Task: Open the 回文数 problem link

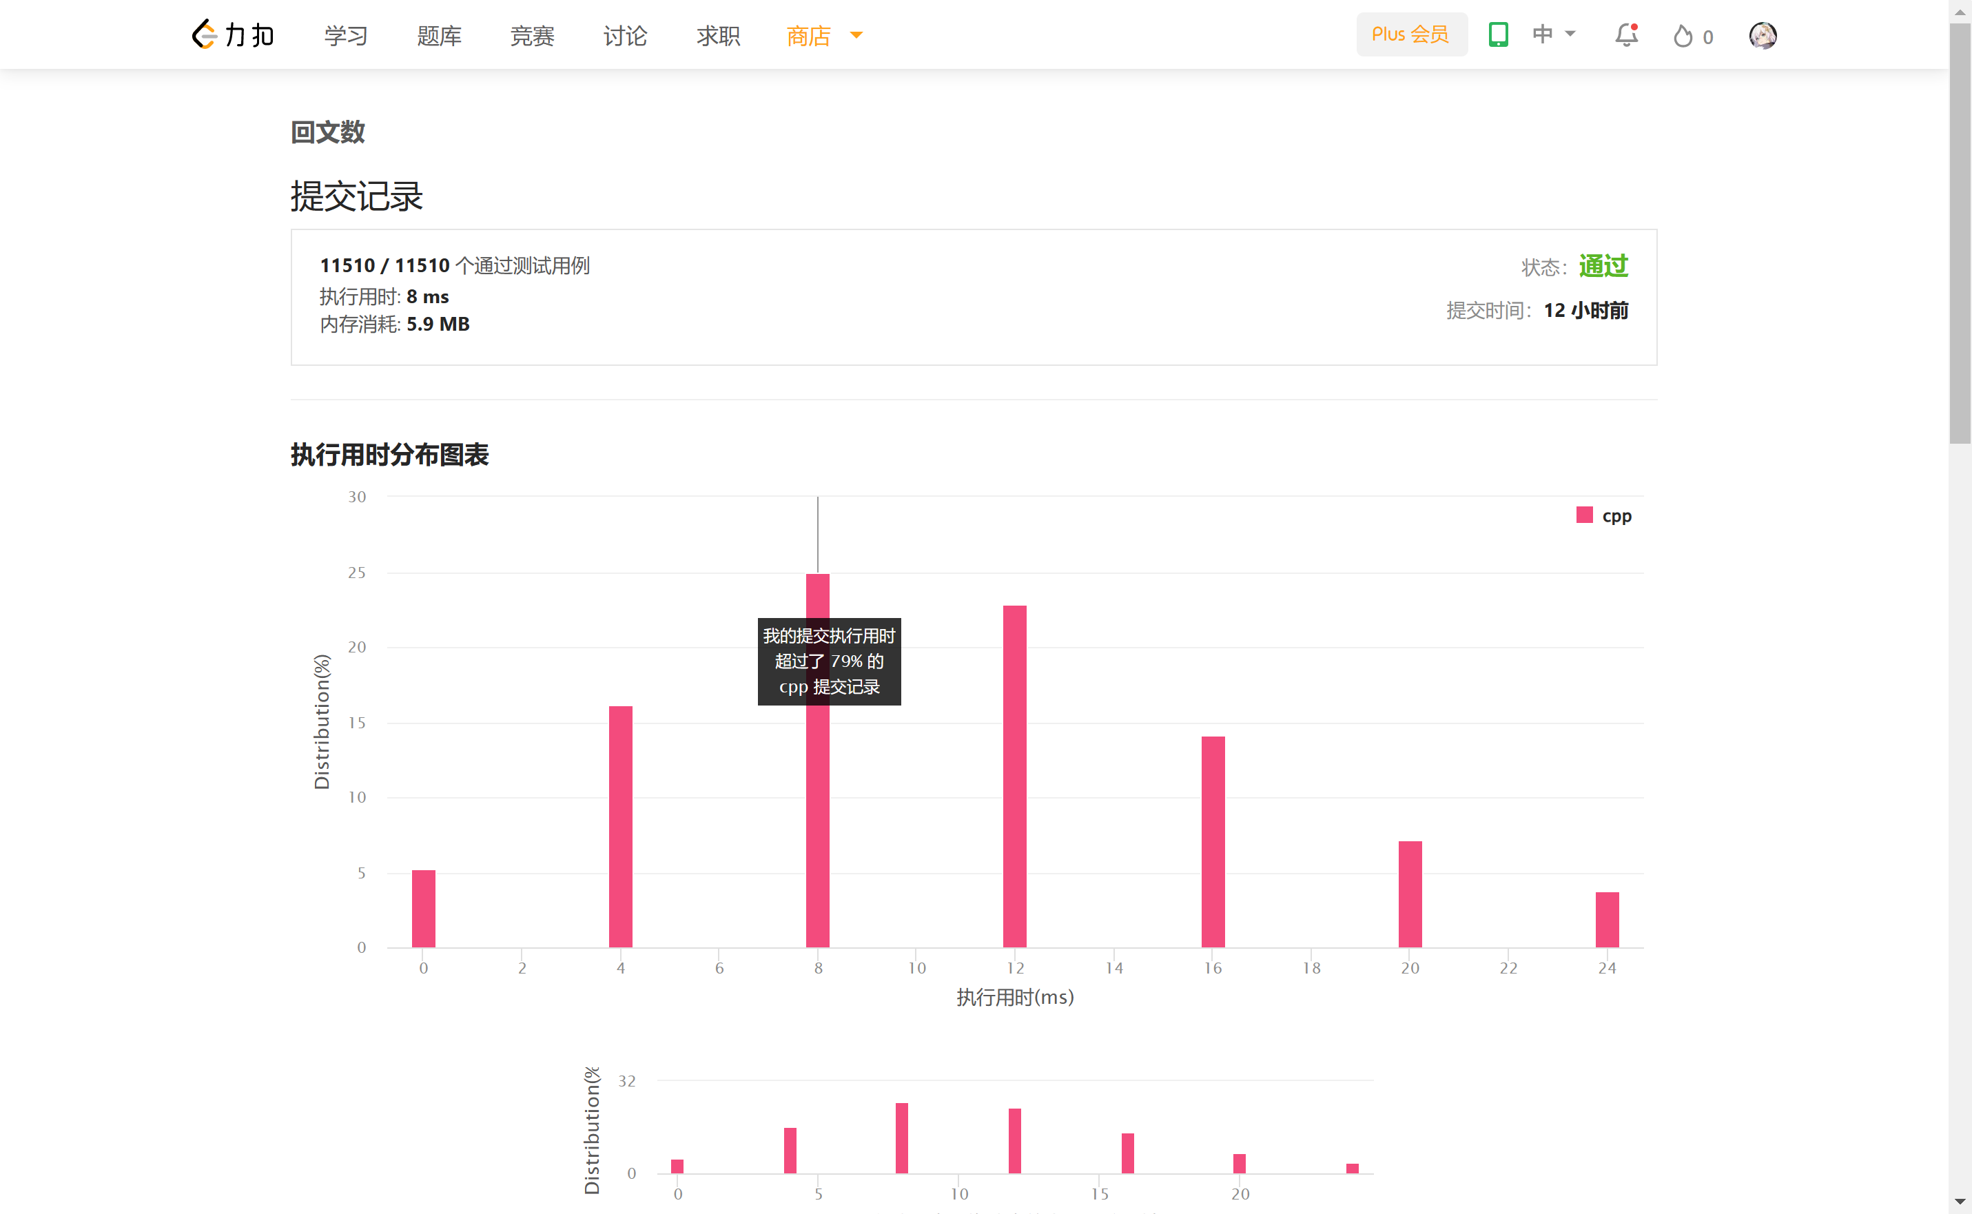Action: [x=327, y=132]
